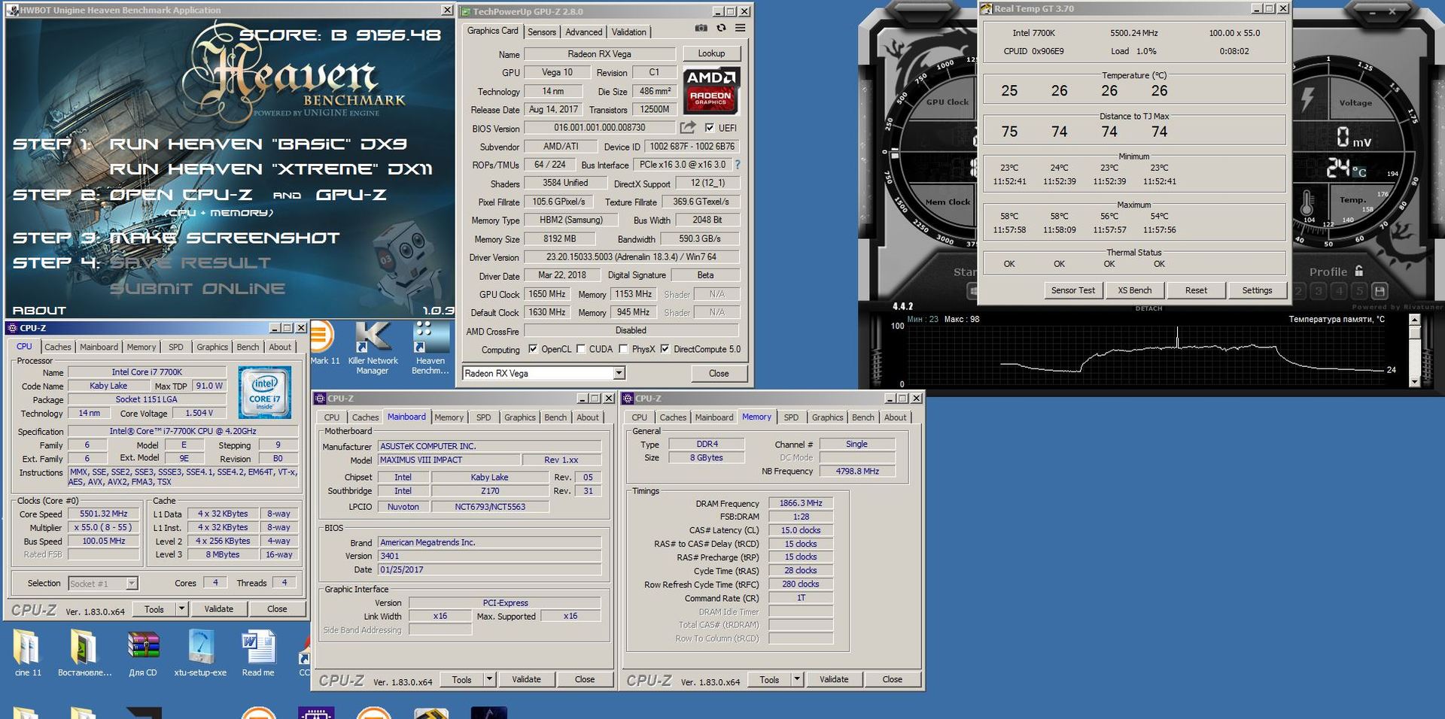Screen dimensions: 1445x719
Task: Open the Read me Word document
Action: 258,653
